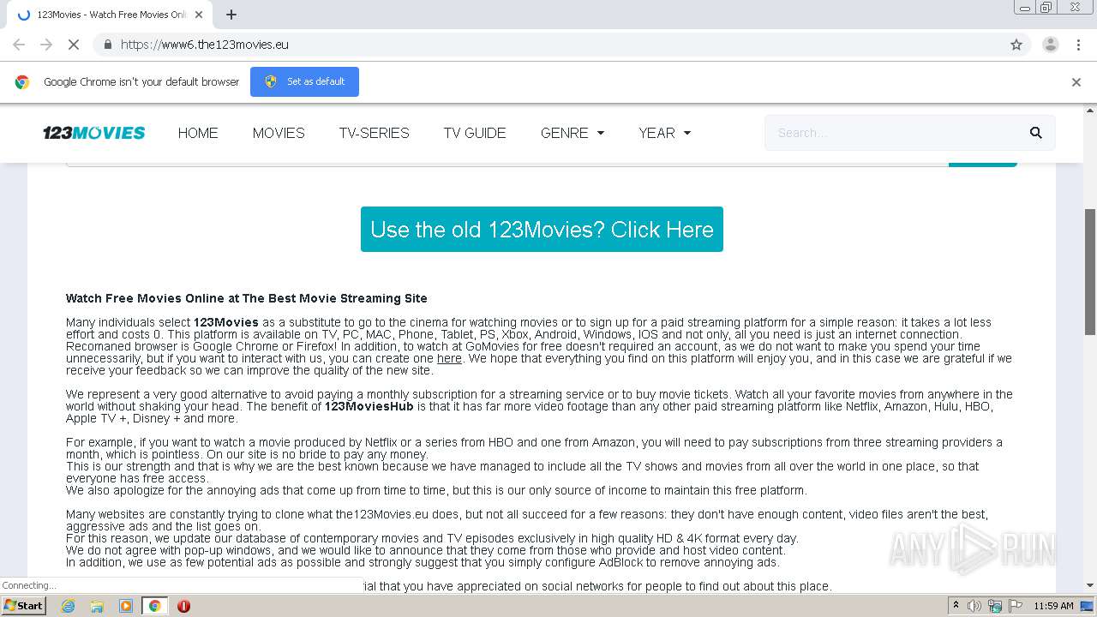Open the MOVIES nav item

[279, 133]
